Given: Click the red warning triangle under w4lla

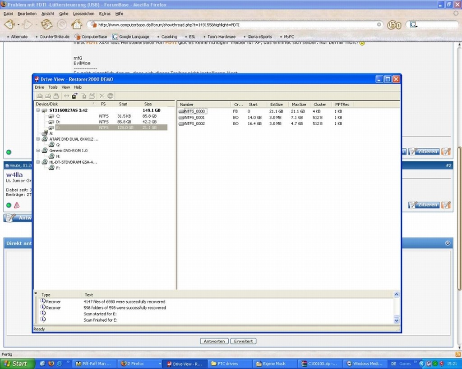Looking at the screenshot, I should pos(17,205).
